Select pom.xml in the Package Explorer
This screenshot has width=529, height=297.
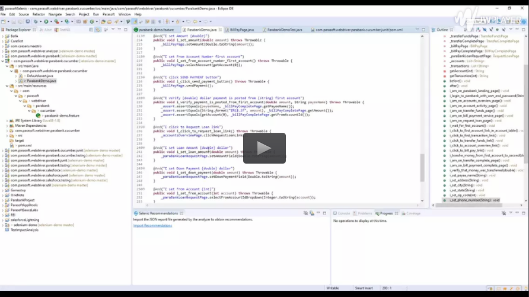[x=25, y=146]
